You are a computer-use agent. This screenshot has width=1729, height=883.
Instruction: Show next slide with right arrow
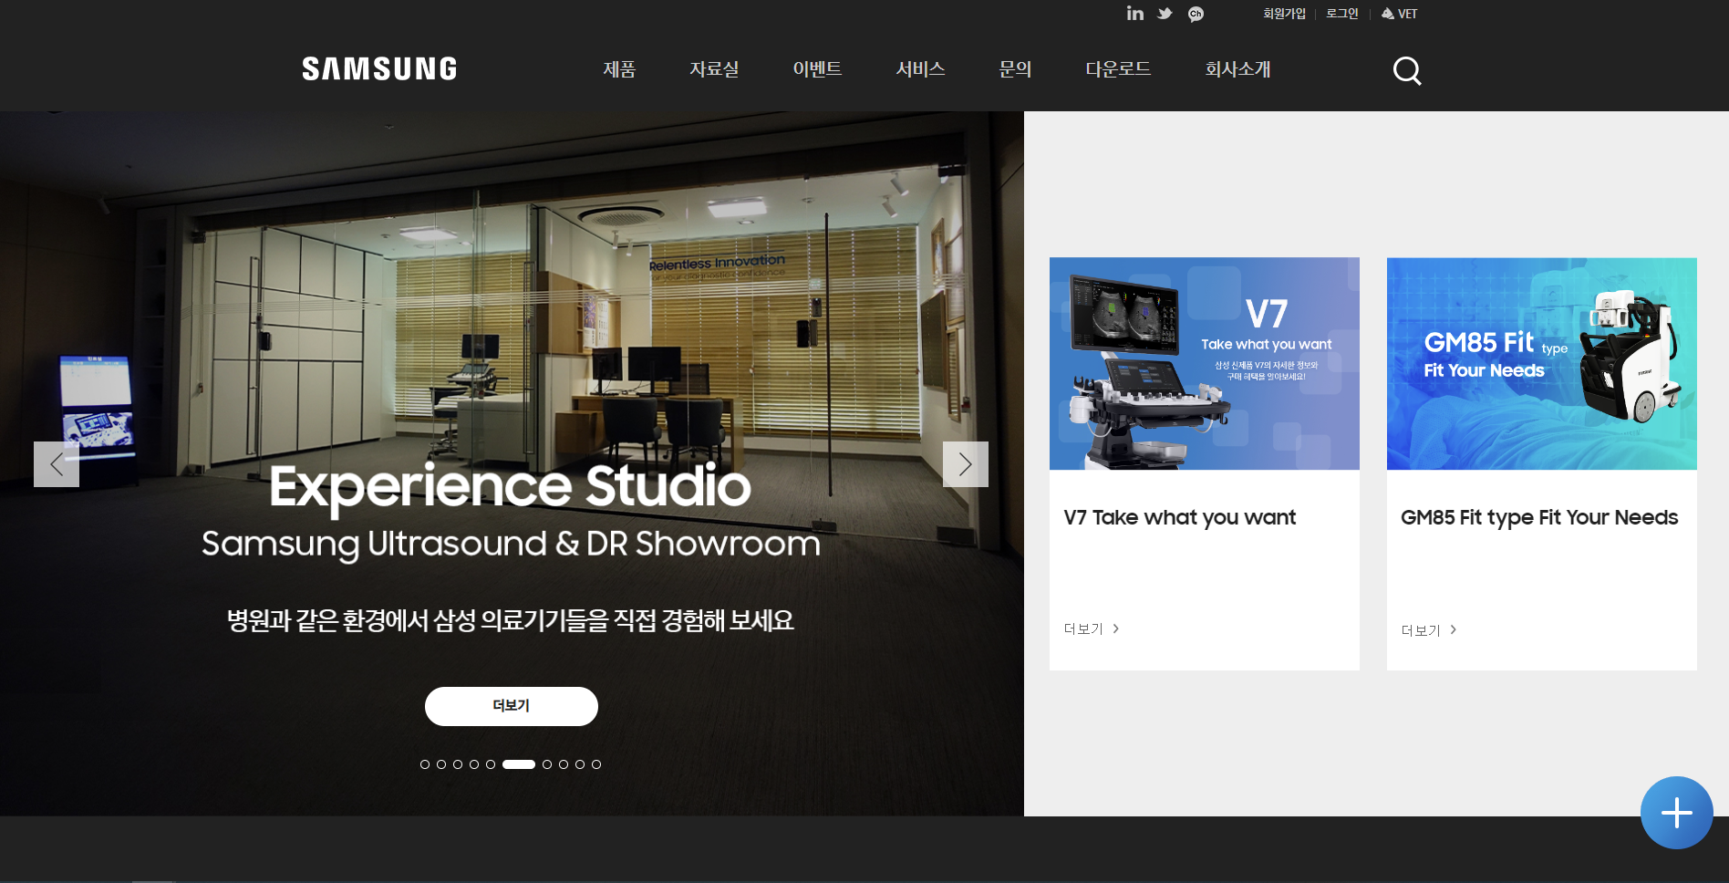point(966,464)
